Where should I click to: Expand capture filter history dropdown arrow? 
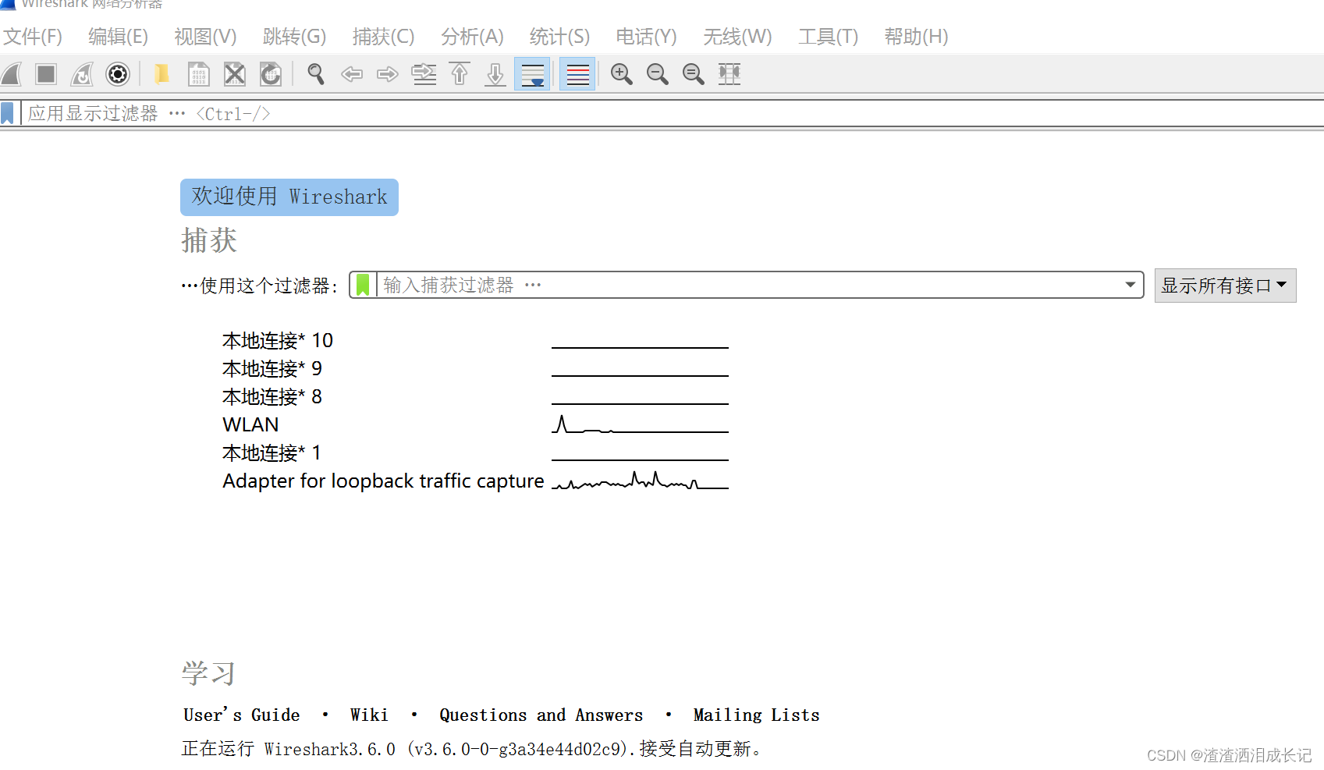point(1131,285)
